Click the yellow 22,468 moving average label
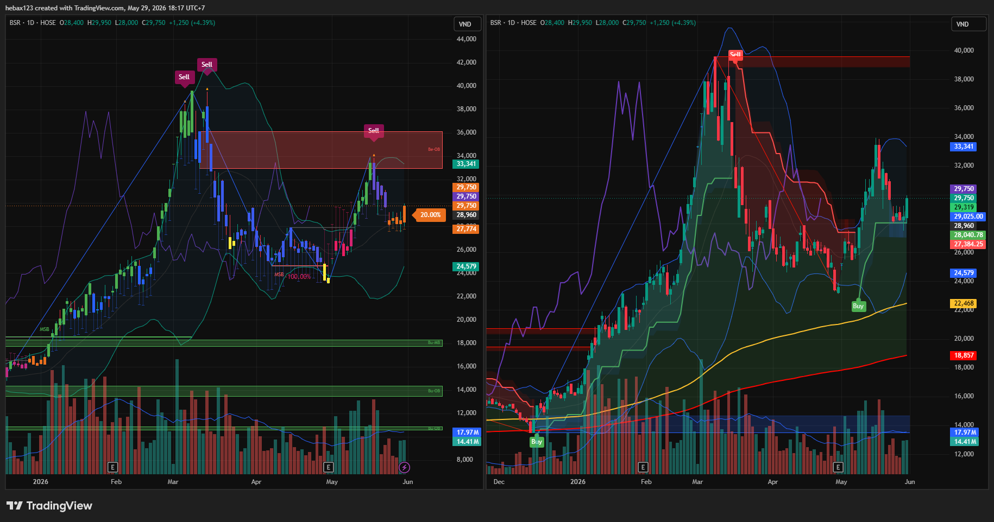This screenshot has height=522, width=994. (x=964, y=303)
